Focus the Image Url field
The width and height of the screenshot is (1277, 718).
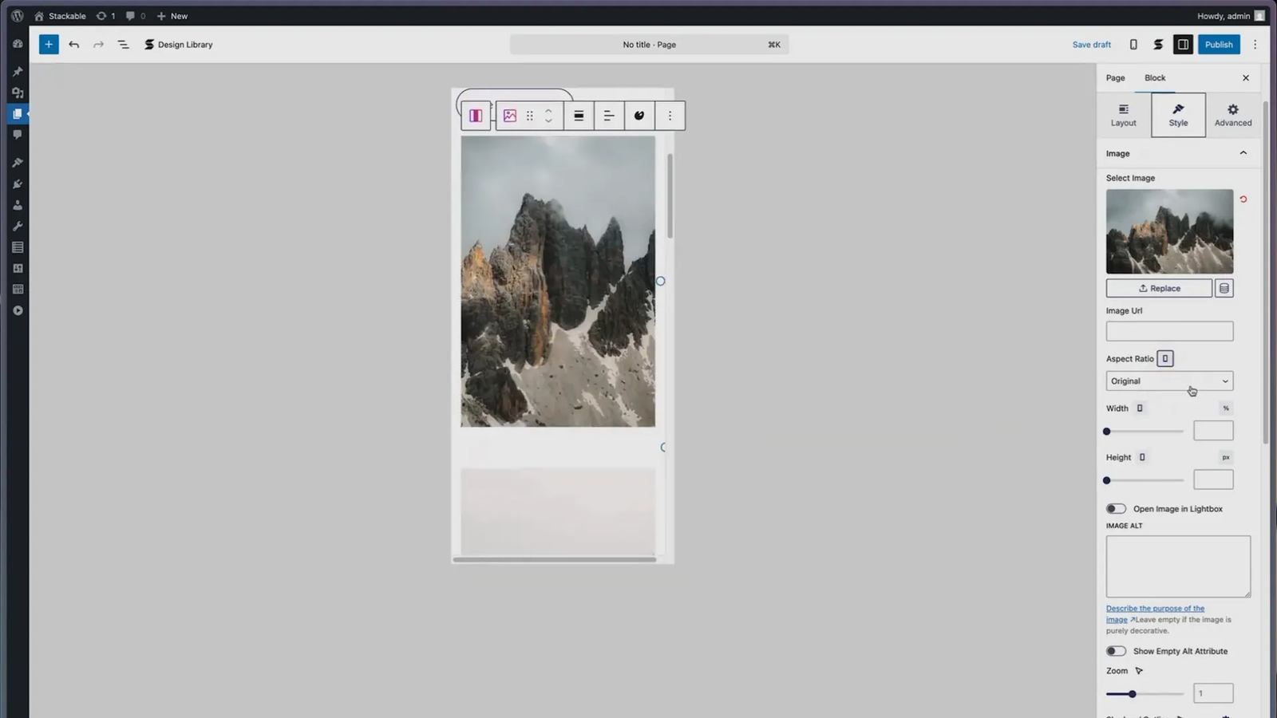[x=1169, y=331]
